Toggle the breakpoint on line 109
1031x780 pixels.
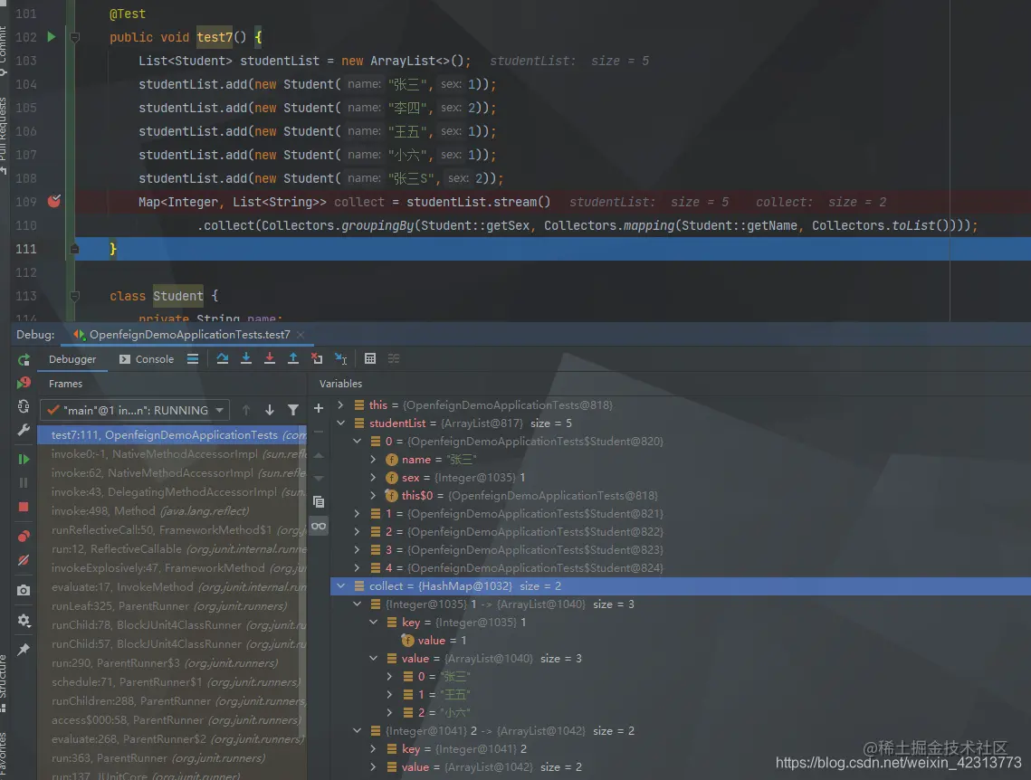pyautogui.click(x=54, y=201)
